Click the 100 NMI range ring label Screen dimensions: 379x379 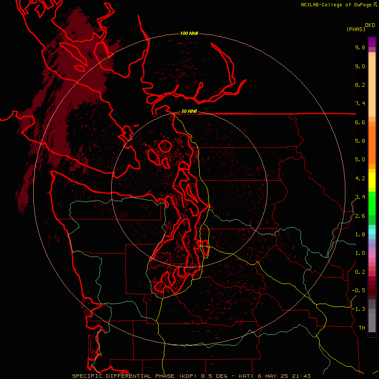coord(189,33)
